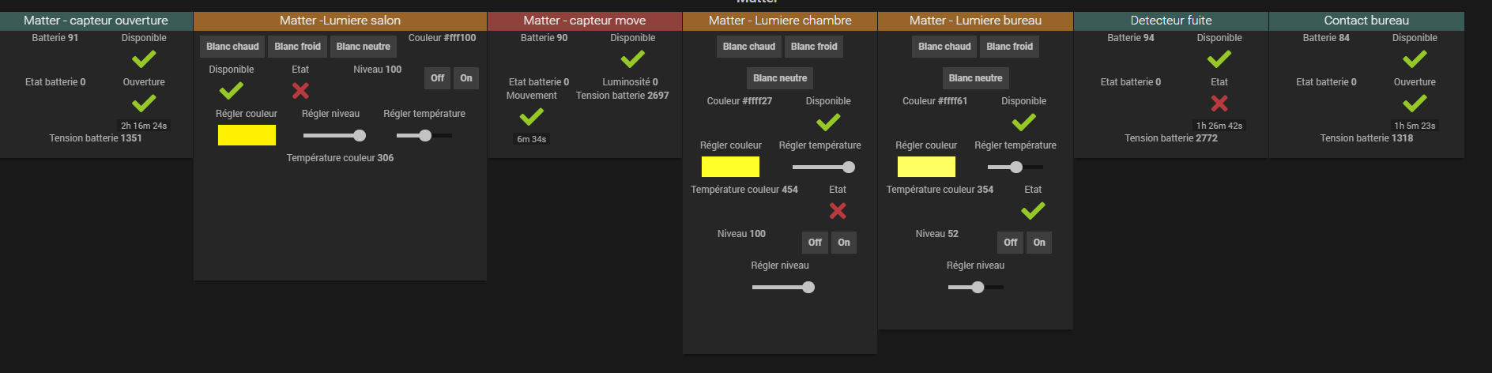The width and height of the screenshot is (1492, 373).
Task: Click Régler niveau slider in Lumiere bureau
Action: coord(976,288)
